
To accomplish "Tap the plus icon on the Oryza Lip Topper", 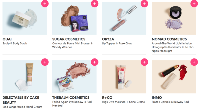I will click(x=144, y=4).
